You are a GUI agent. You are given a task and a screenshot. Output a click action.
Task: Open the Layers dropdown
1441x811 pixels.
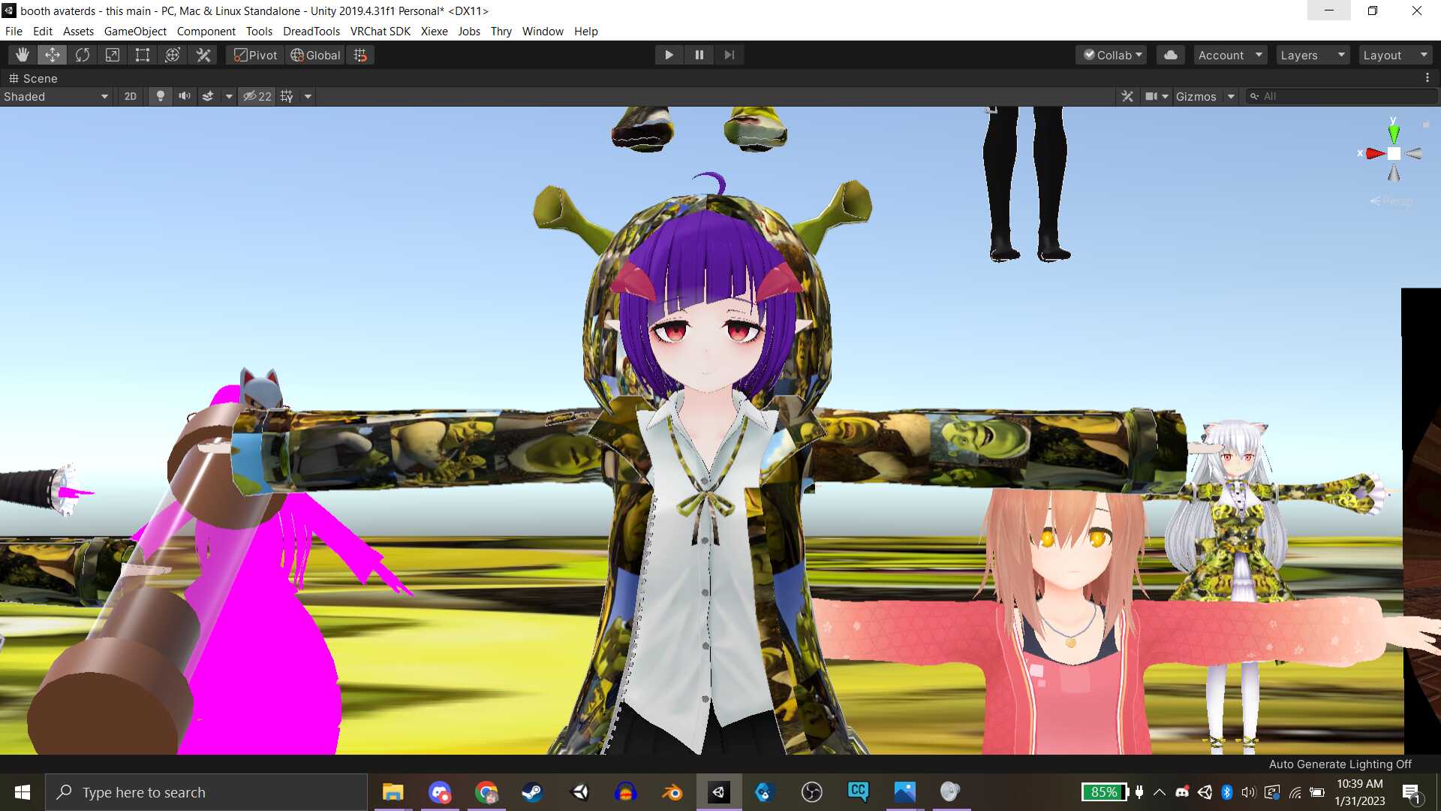[x=1312, y=55]
